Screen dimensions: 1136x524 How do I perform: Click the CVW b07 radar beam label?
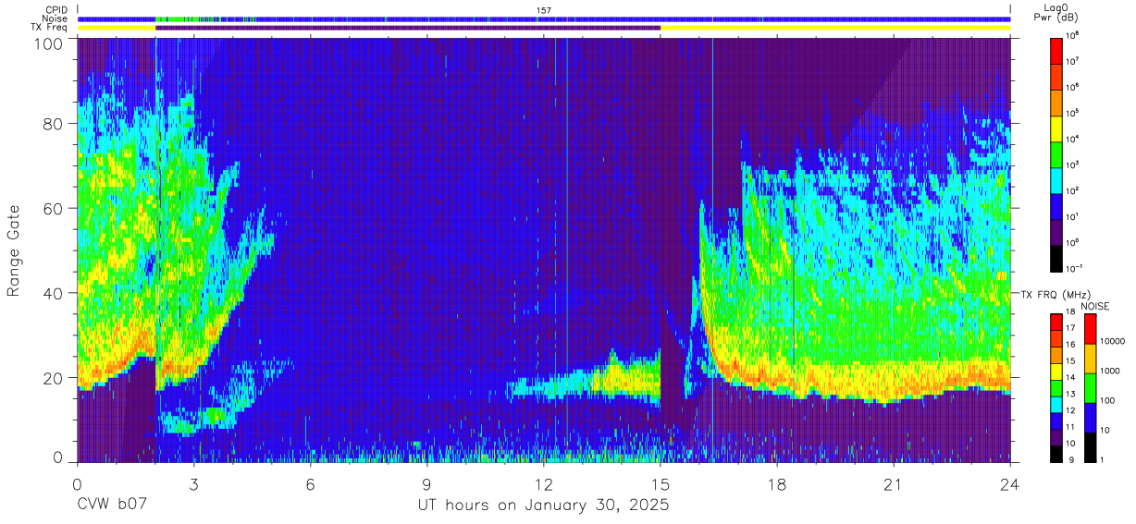113,506
